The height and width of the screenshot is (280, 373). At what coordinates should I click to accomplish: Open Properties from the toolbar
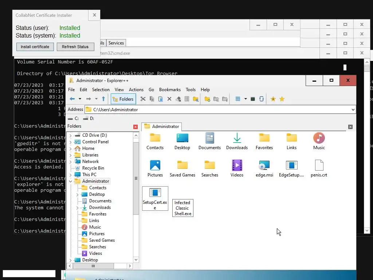coord(187,99)
